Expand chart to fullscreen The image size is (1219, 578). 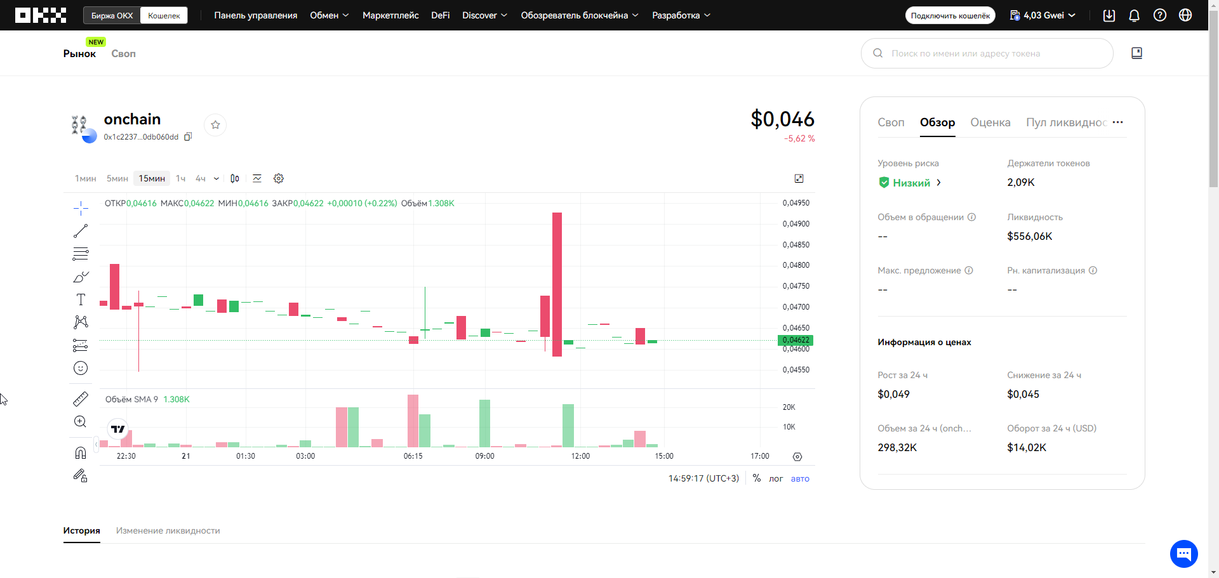click(x=799, y=178)
